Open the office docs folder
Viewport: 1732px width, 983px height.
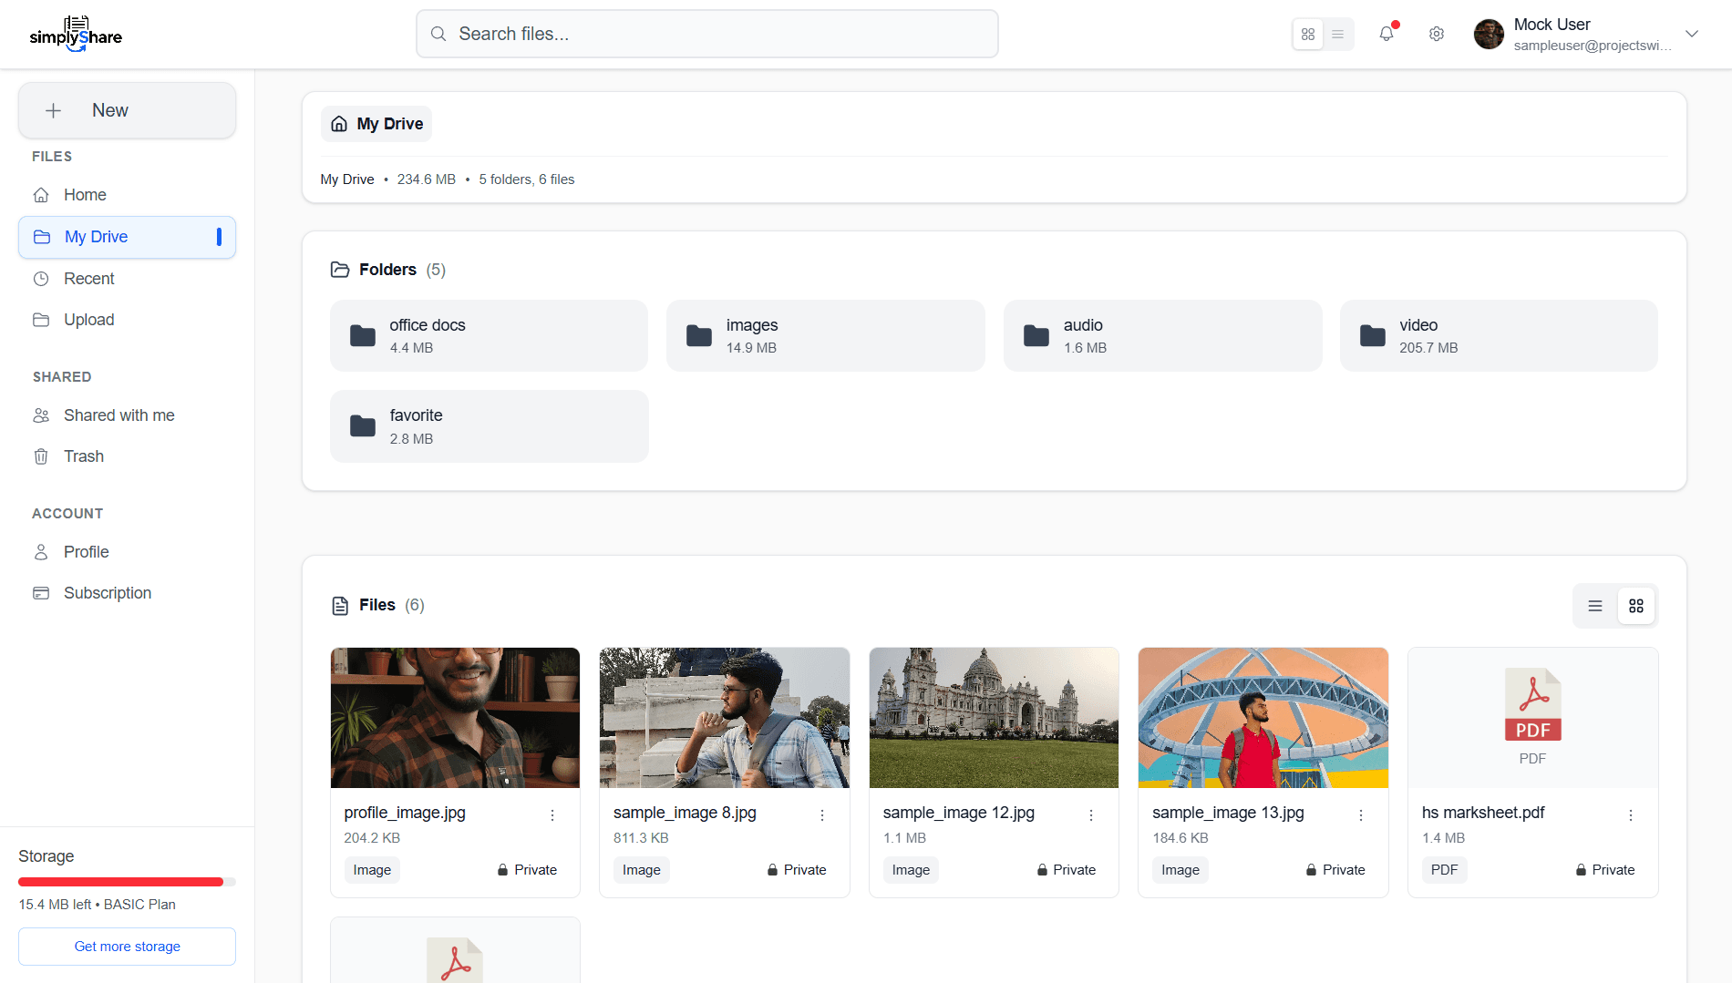(489, 335)
